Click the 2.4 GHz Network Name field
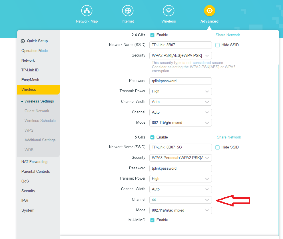 tap(180, 45)
